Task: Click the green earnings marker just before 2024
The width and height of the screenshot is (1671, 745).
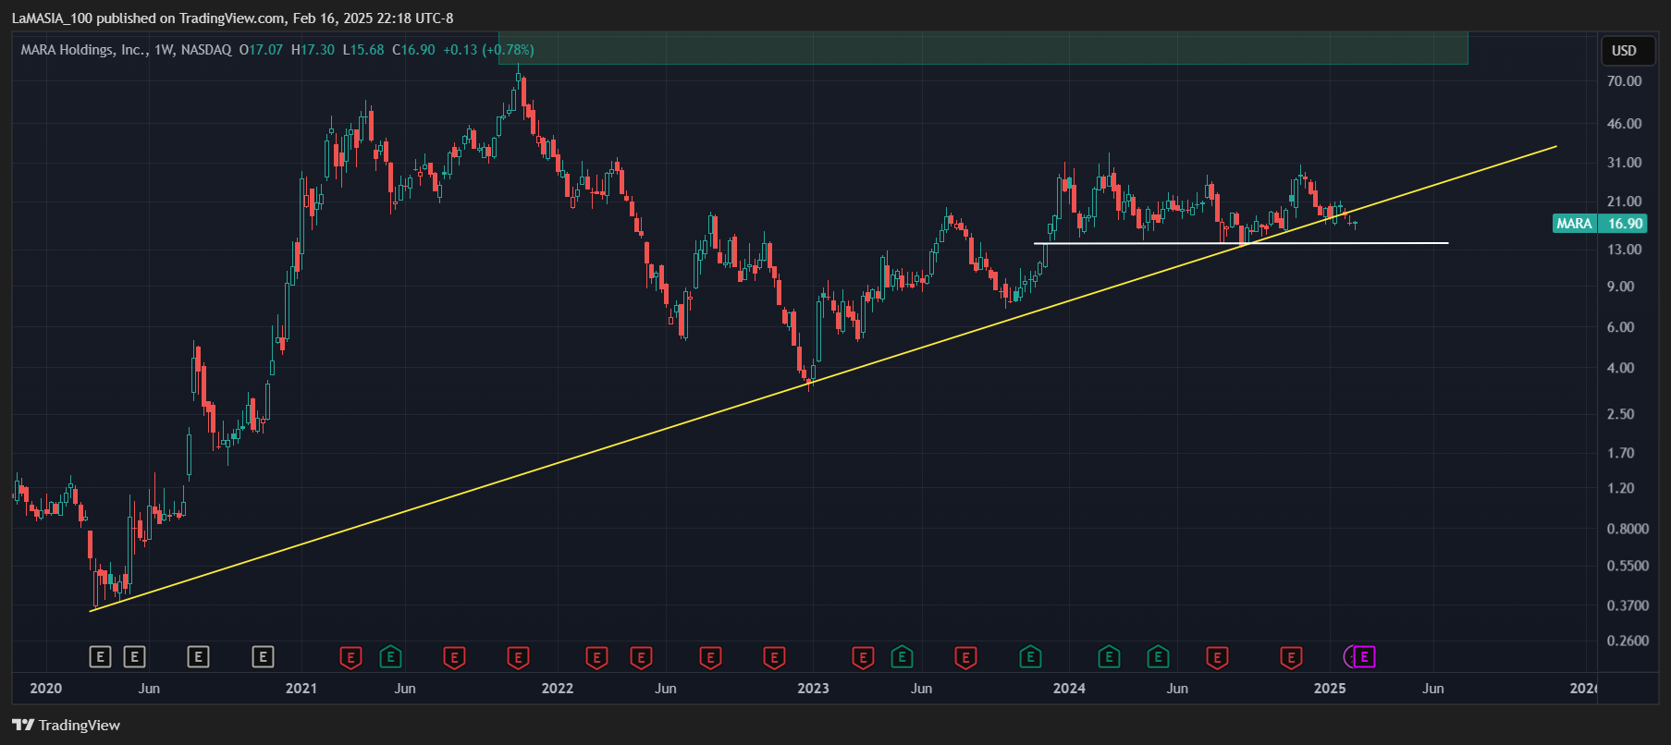Action: tap(1030, 657)
